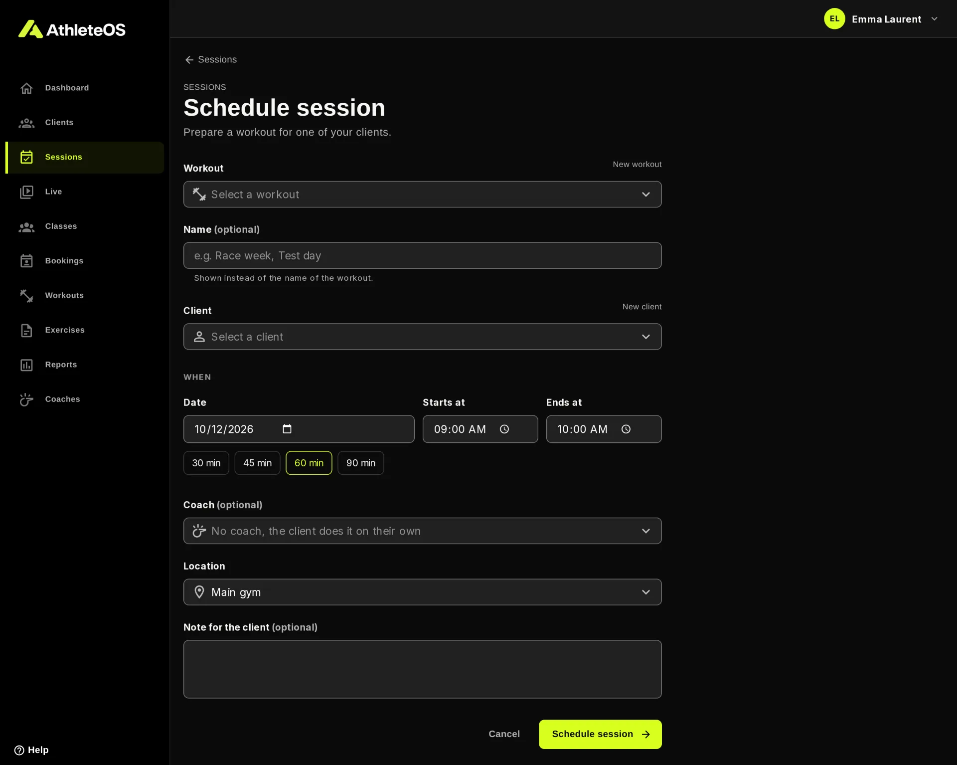Screen dimensions: 957x765
Task: Click clock icon in Starts at field
Action: pos(504,429)
